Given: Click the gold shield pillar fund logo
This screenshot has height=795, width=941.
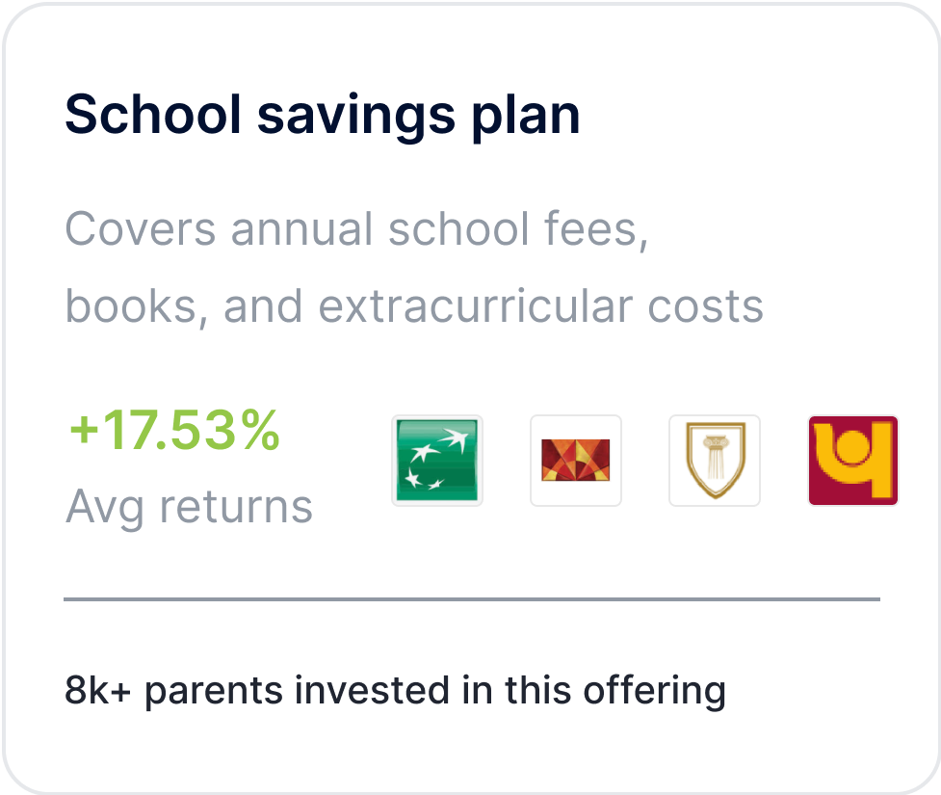Looking at the screenshot, I should (x=715, y=461).
